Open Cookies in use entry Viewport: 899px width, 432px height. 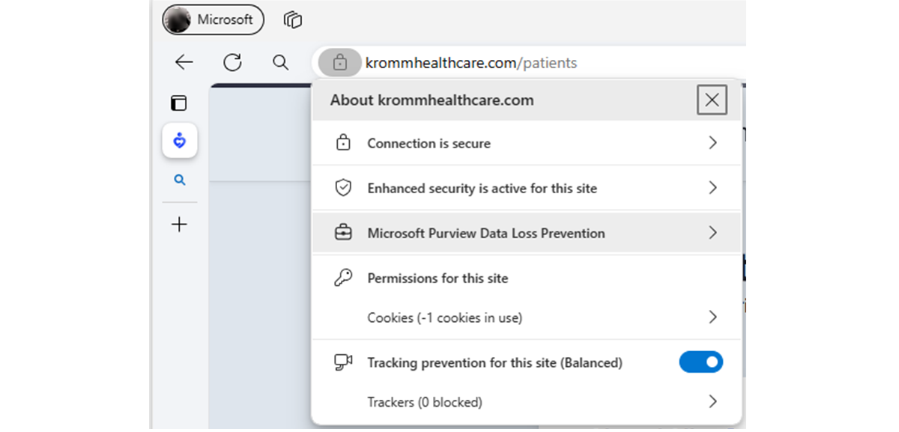(x=444, y=317)
